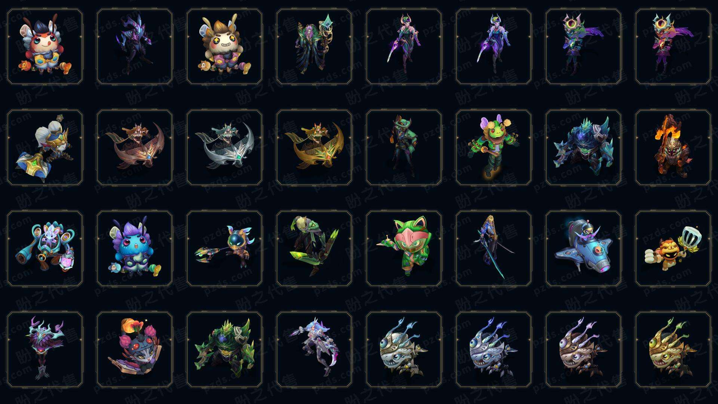Choose the golden boat rider skin tile
The image size is (718, 404).
pyautogui.click(x=314, y=147)
